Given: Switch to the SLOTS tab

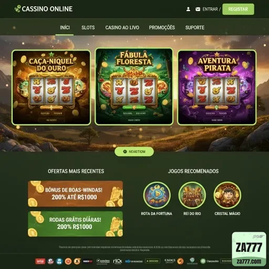Looking at the screenshot, I should coord(88,27).
